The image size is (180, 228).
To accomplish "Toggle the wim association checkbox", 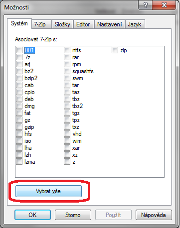I will click(67, 141).
